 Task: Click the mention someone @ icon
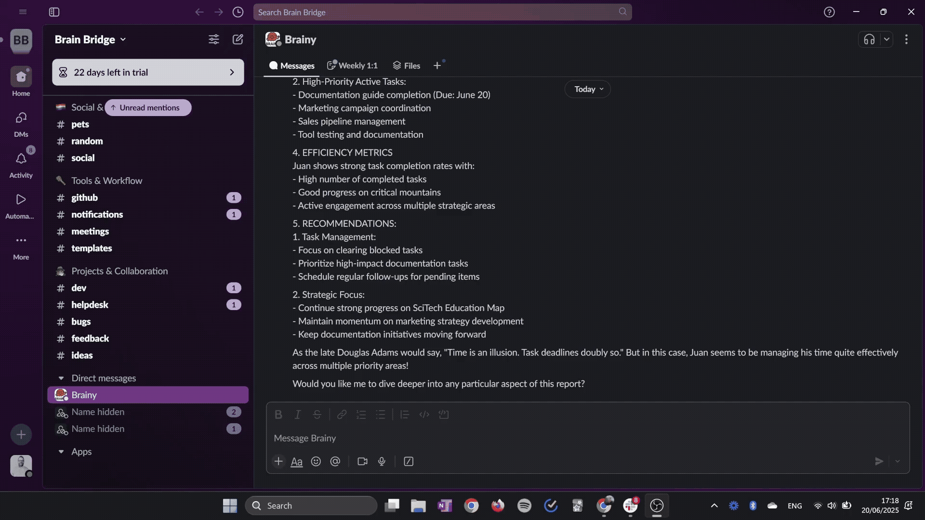pos(335,461)
